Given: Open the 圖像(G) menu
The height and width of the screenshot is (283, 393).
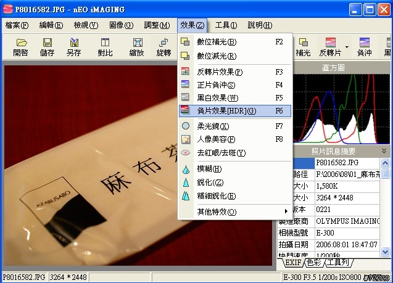Looking at the screenshot, I should click(x=122, y=25).
